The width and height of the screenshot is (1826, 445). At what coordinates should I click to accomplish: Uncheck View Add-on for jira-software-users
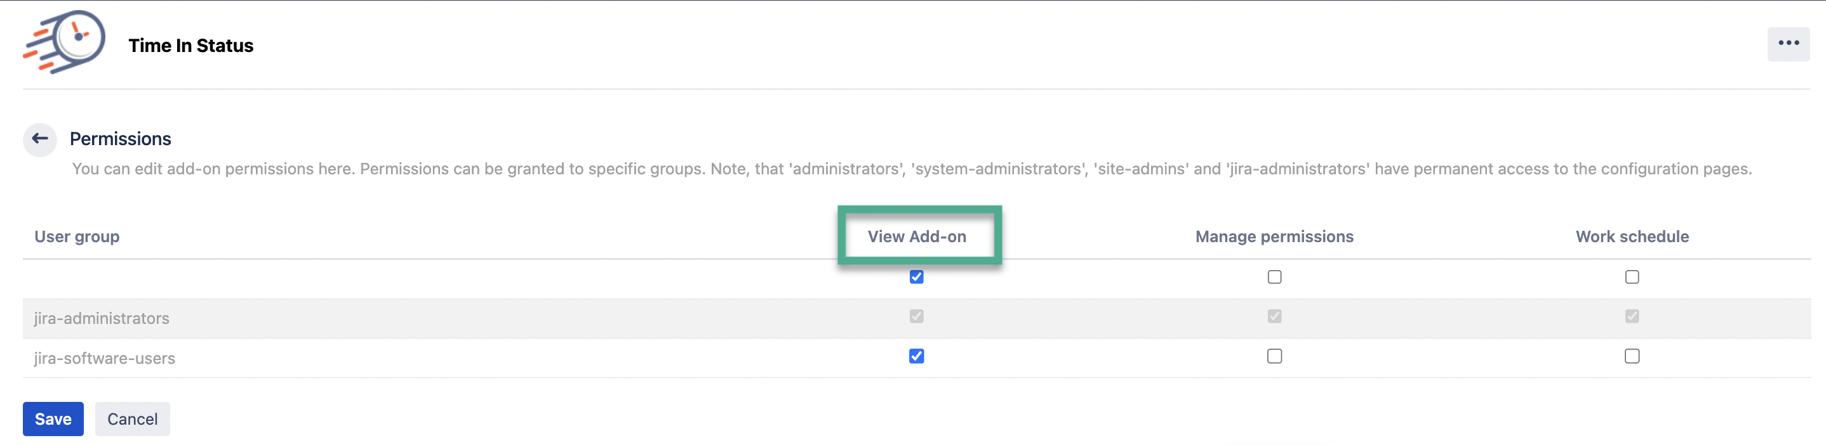coord(917,356)
